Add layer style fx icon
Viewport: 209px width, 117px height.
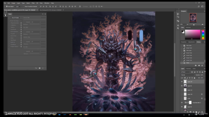pos(187,112)
